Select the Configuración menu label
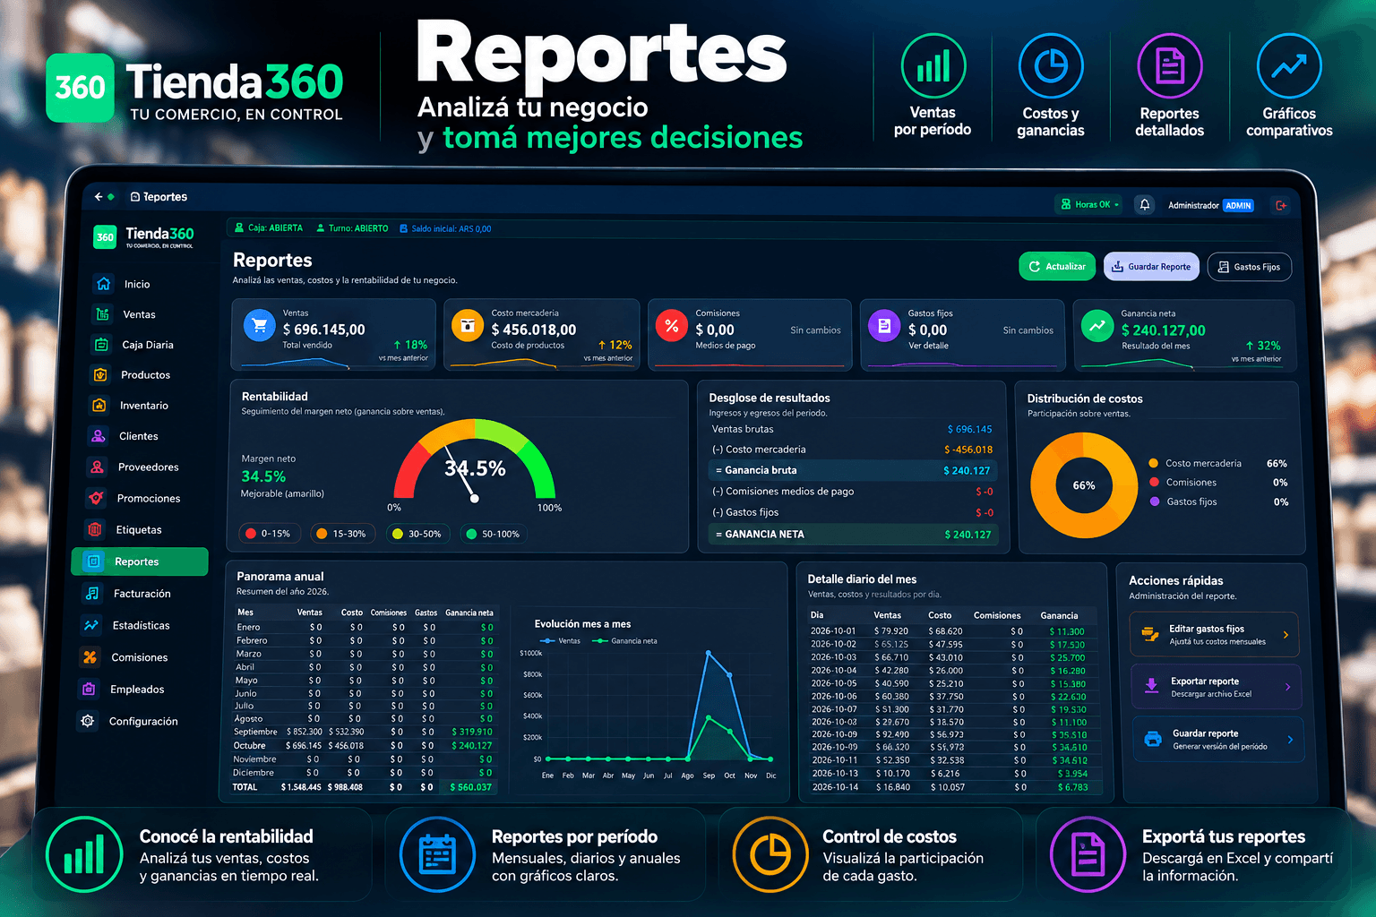Screen dimensions: 1376x917 [x=143, y=721]
